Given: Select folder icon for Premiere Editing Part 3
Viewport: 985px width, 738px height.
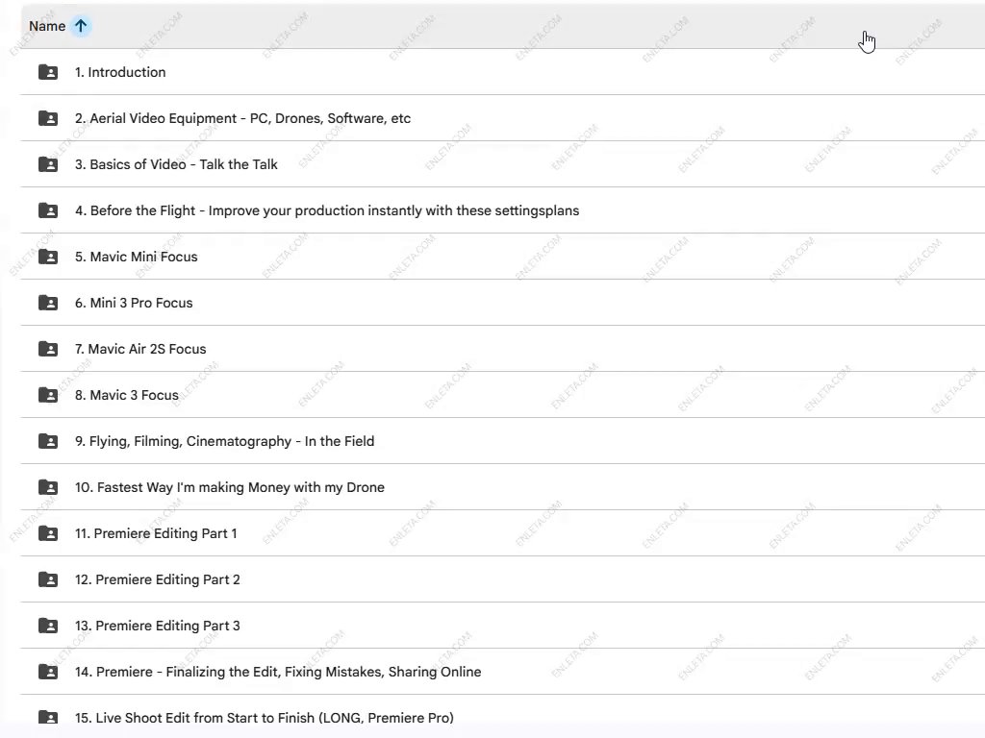Looking at the screenshot, I should click(48, 626).
